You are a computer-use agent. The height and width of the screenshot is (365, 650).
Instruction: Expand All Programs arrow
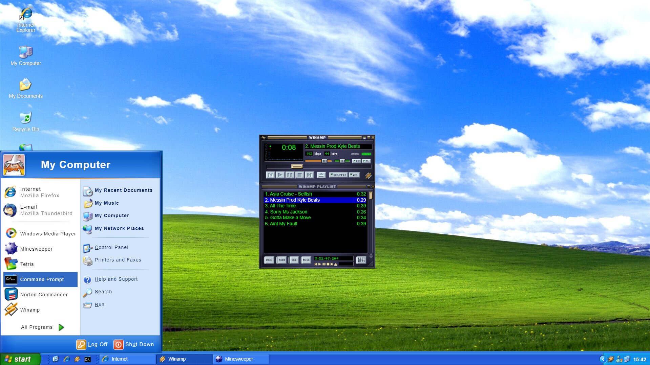pos(61,327)
